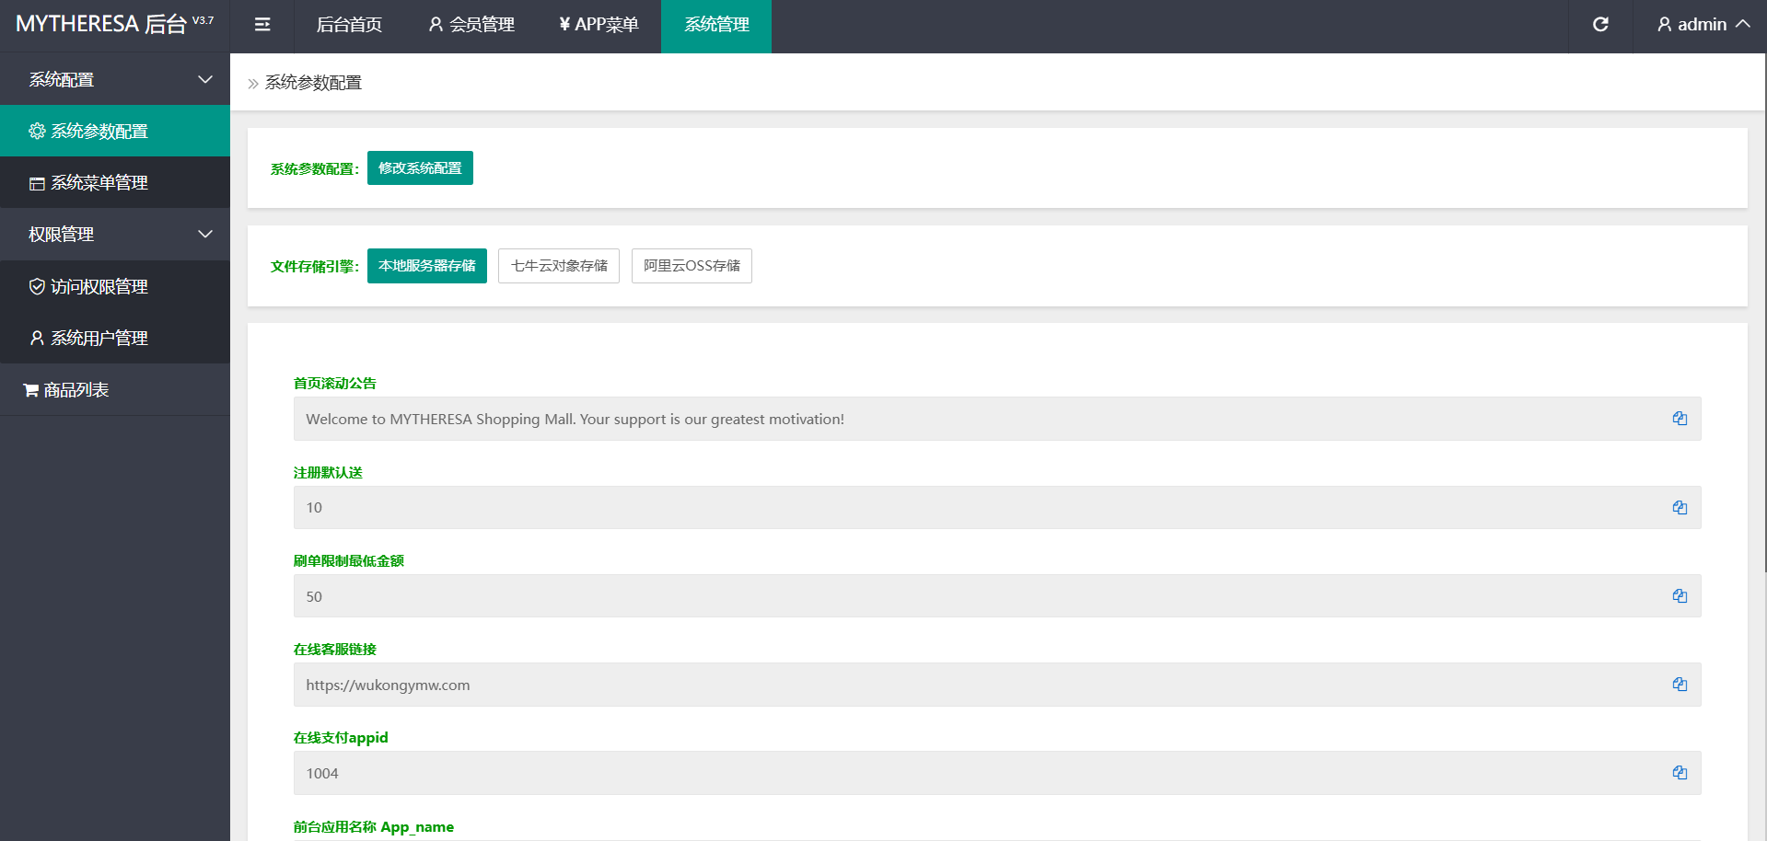Image resolution: width=1767 pixels, height=841 pixels.
Task: Click the 修改系统配置 button
Action: 420,168
